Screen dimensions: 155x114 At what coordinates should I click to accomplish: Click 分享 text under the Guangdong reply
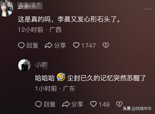coord(77,104)
